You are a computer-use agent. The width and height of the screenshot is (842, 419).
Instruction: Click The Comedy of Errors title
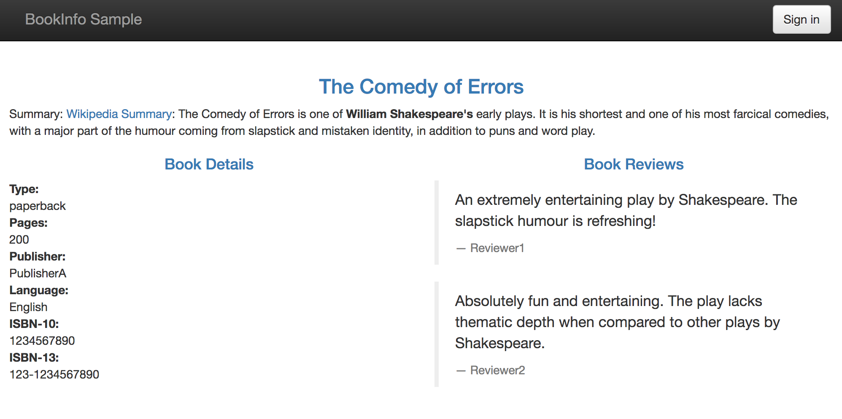click(x=421, y=87)
